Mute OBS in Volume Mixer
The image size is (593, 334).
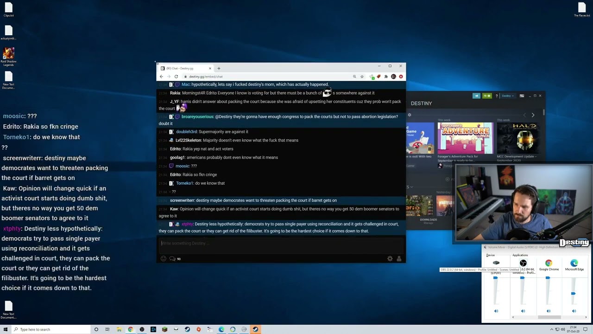click(x=523, y=311)
